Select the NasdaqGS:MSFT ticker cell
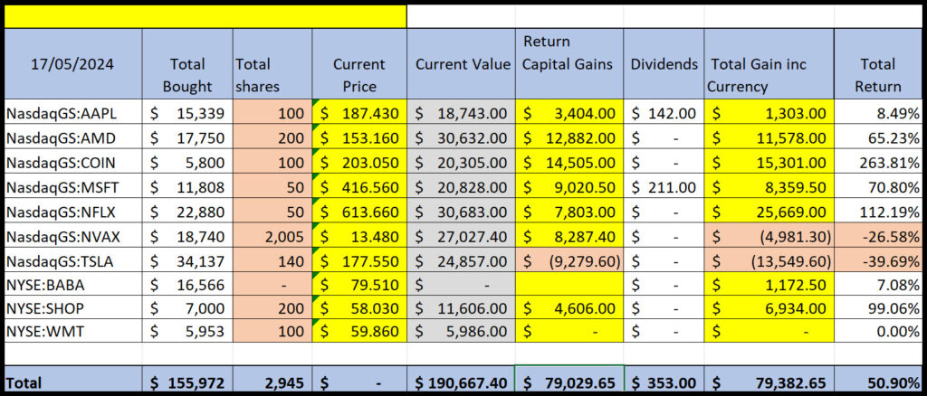The image size is (927, 396). point(72,186)
